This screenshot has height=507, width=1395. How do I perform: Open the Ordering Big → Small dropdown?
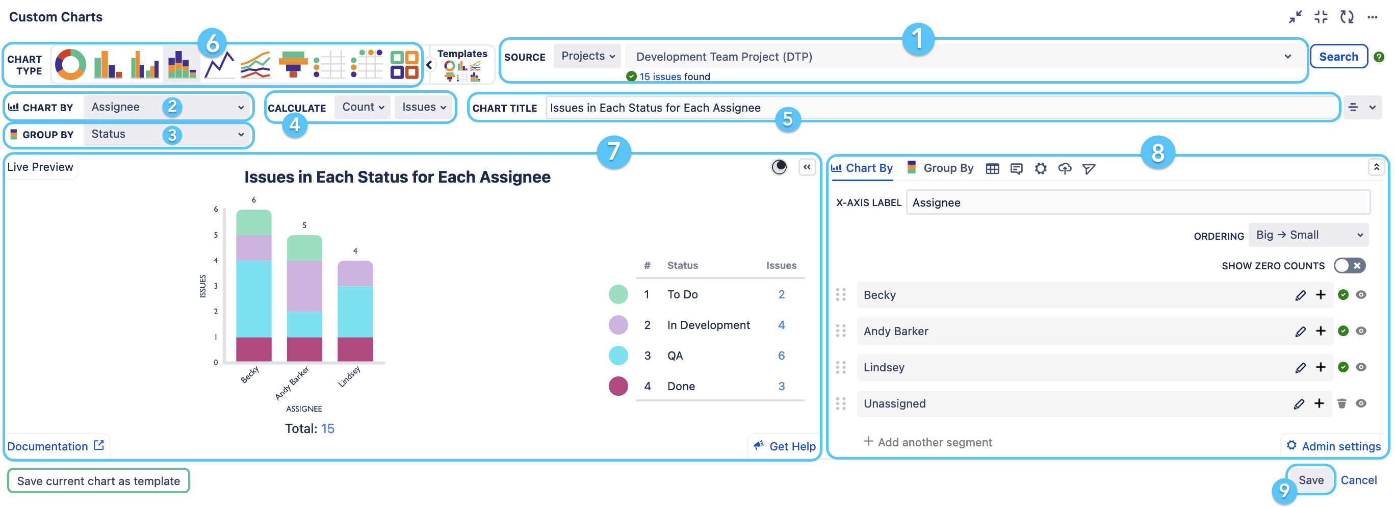tap(1309, 235)
